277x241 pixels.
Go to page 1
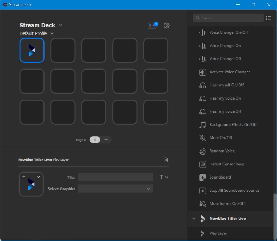(x=95, y=140)
